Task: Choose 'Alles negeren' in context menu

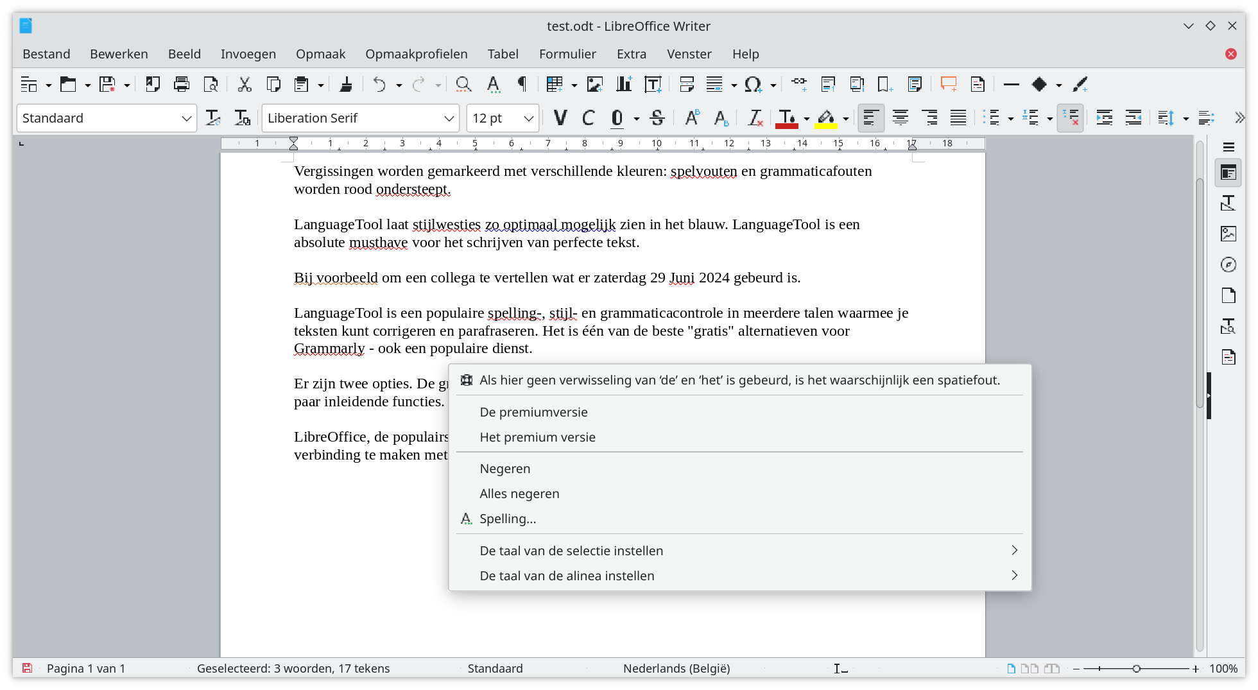Action: coord(739,494)
